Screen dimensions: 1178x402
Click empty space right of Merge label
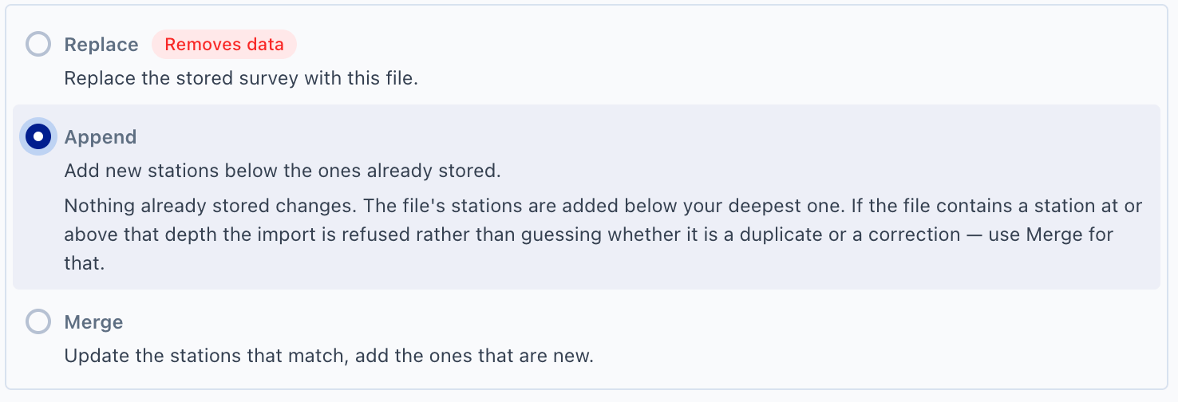coord(638,322)
